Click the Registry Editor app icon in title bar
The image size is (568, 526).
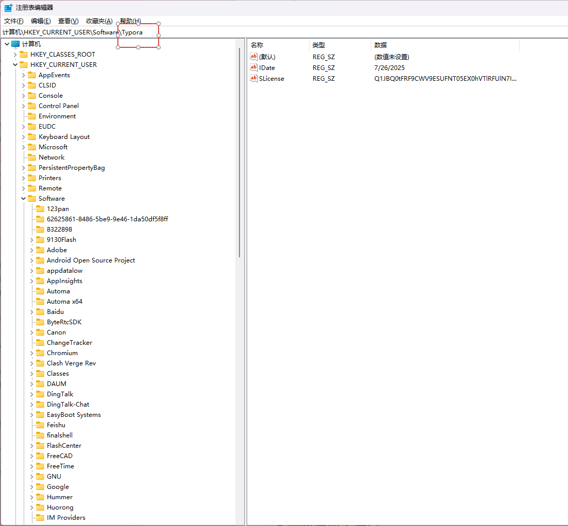tap(8, 8)
